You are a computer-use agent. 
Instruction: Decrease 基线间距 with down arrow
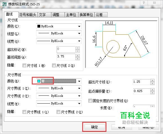coord(77,59)
